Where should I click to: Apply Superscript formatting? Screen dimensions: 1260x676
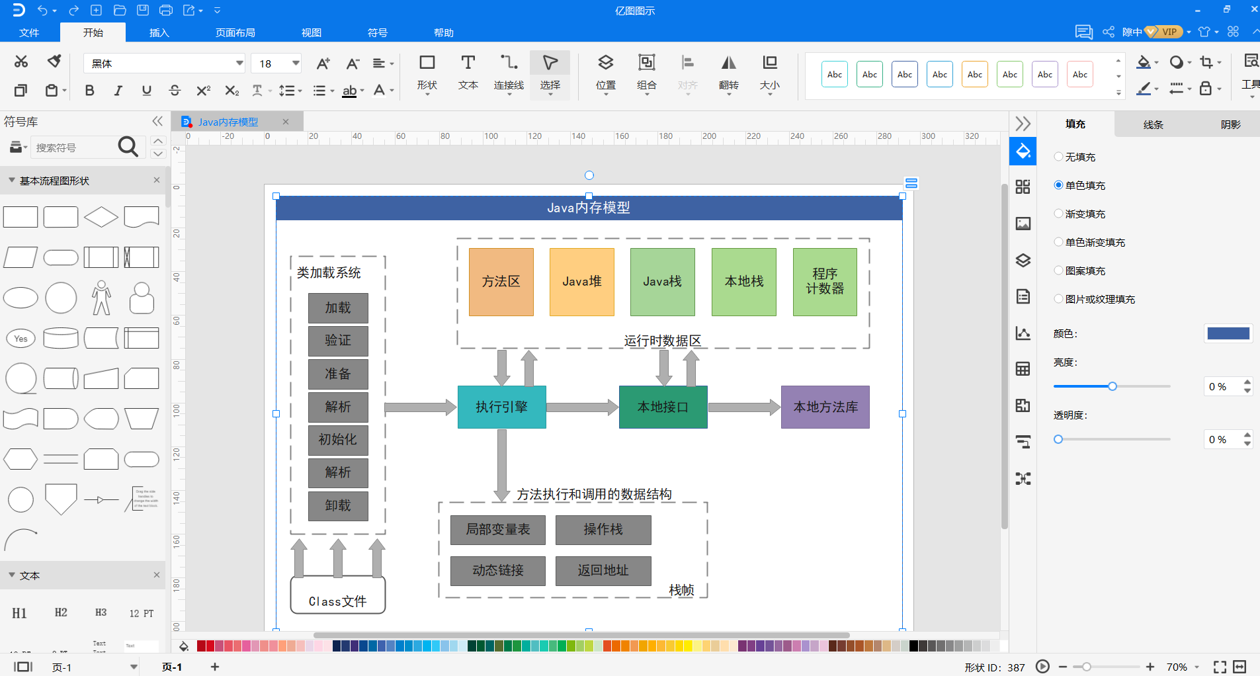pyautogui.click(x=204, y=91)
